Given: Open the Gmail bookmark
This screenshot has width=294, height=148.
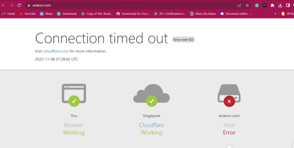Looking at the screenshot, I should 8,14.
